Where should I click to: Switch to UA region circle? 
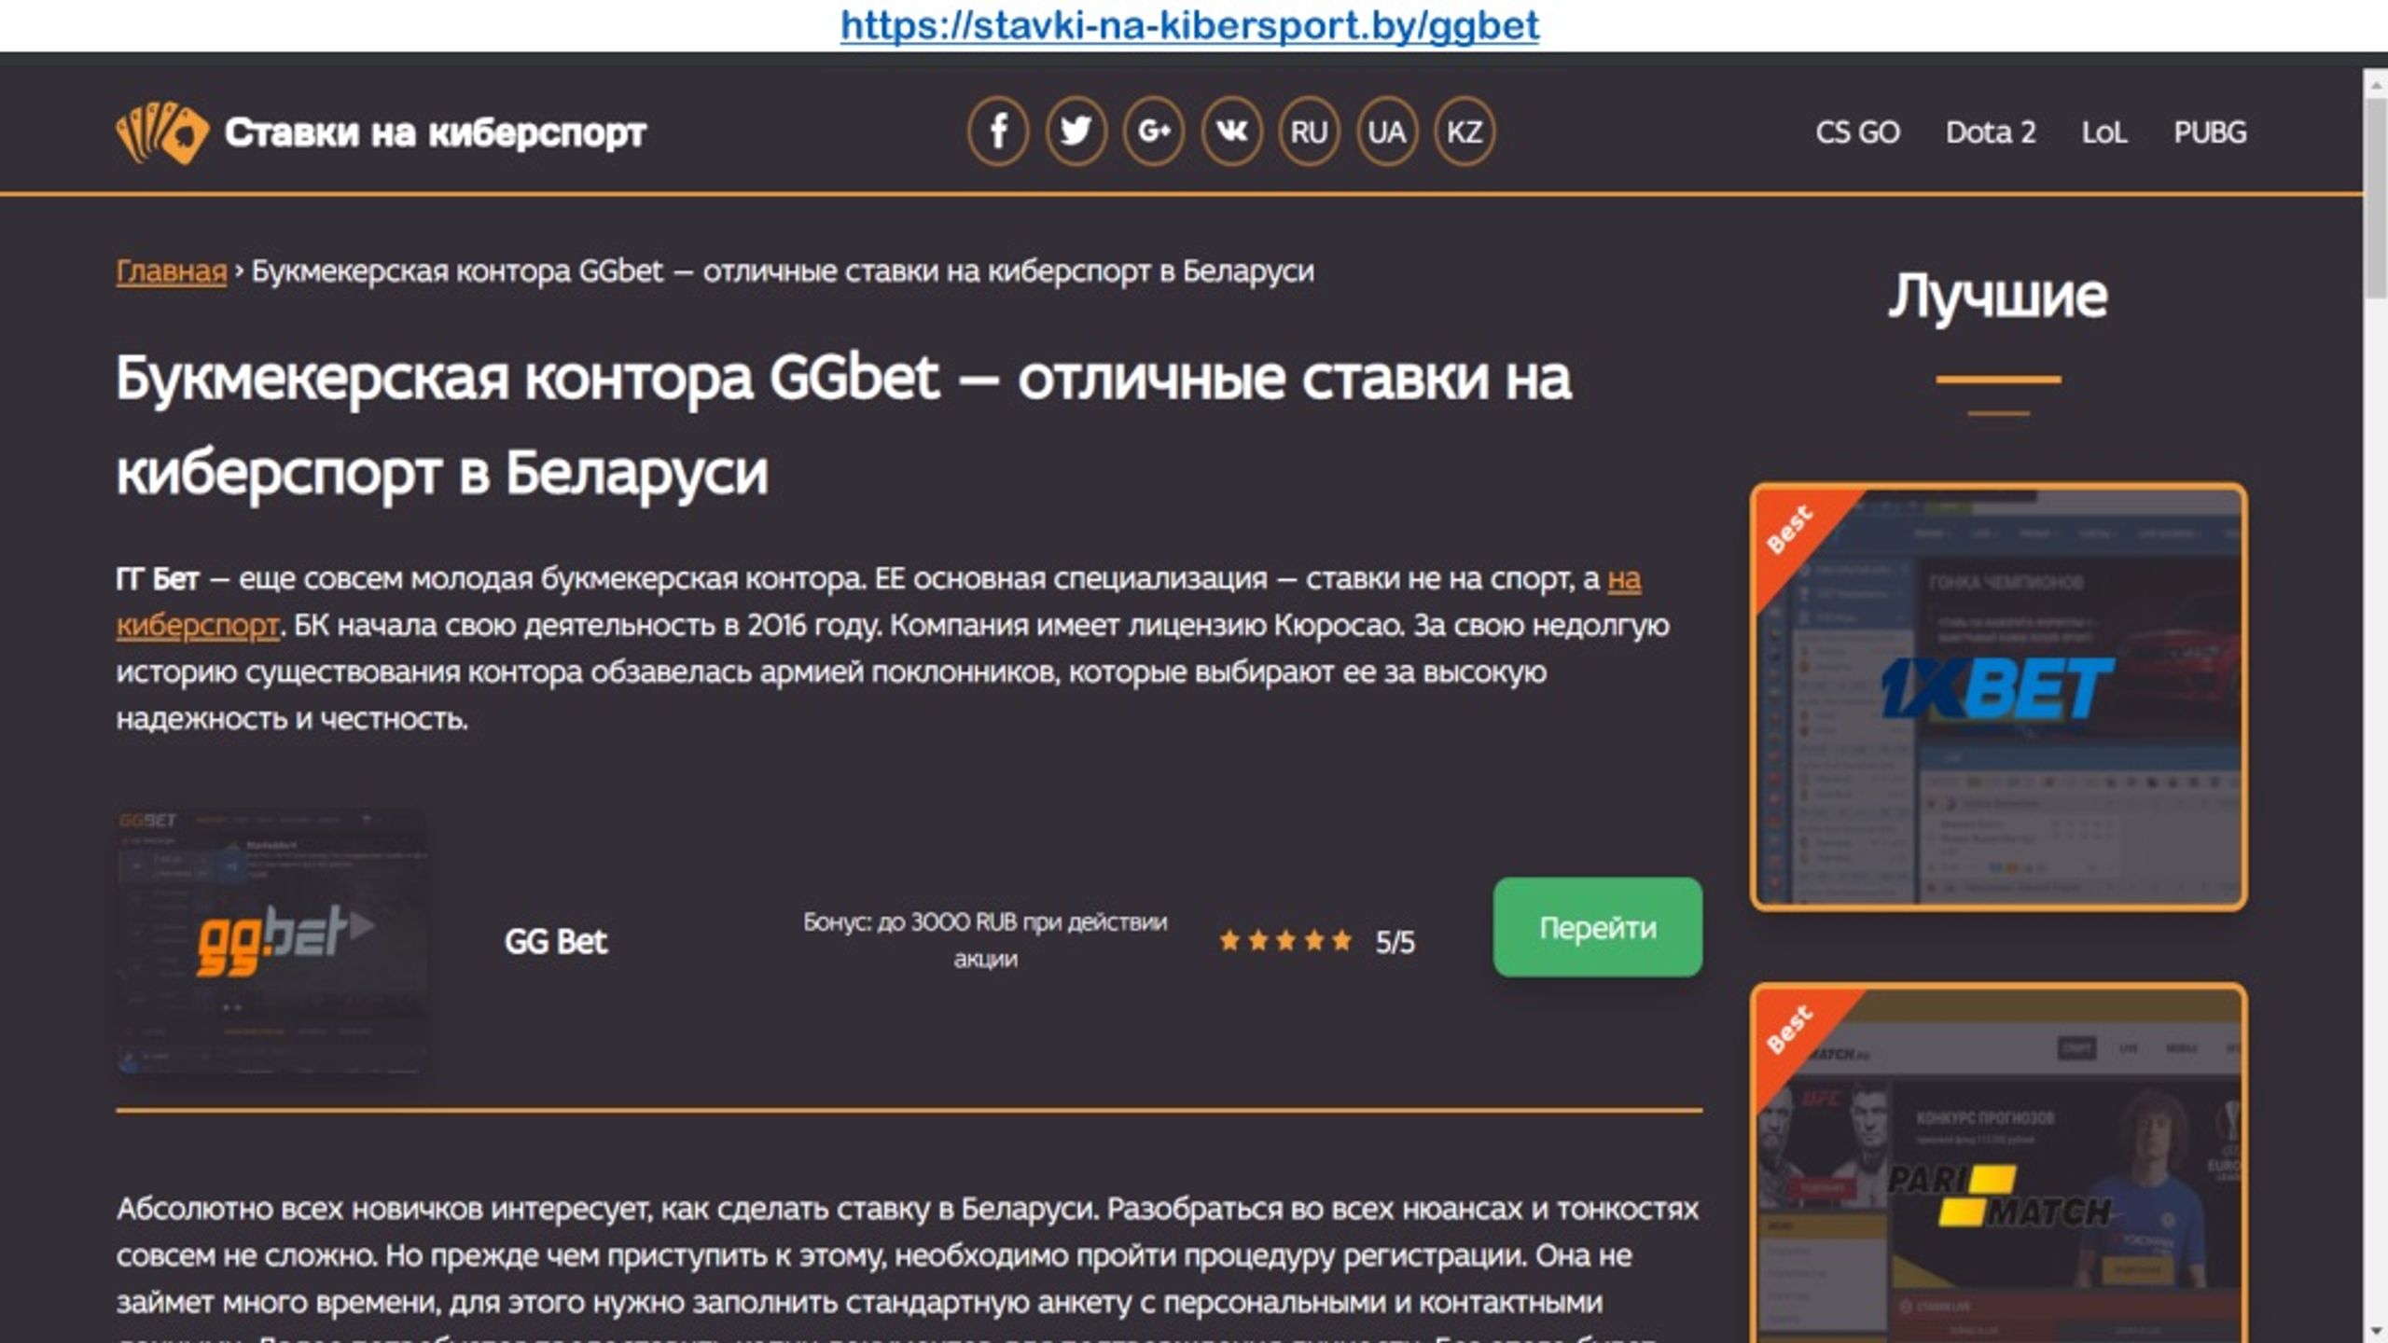click(x=1386, y=132)
